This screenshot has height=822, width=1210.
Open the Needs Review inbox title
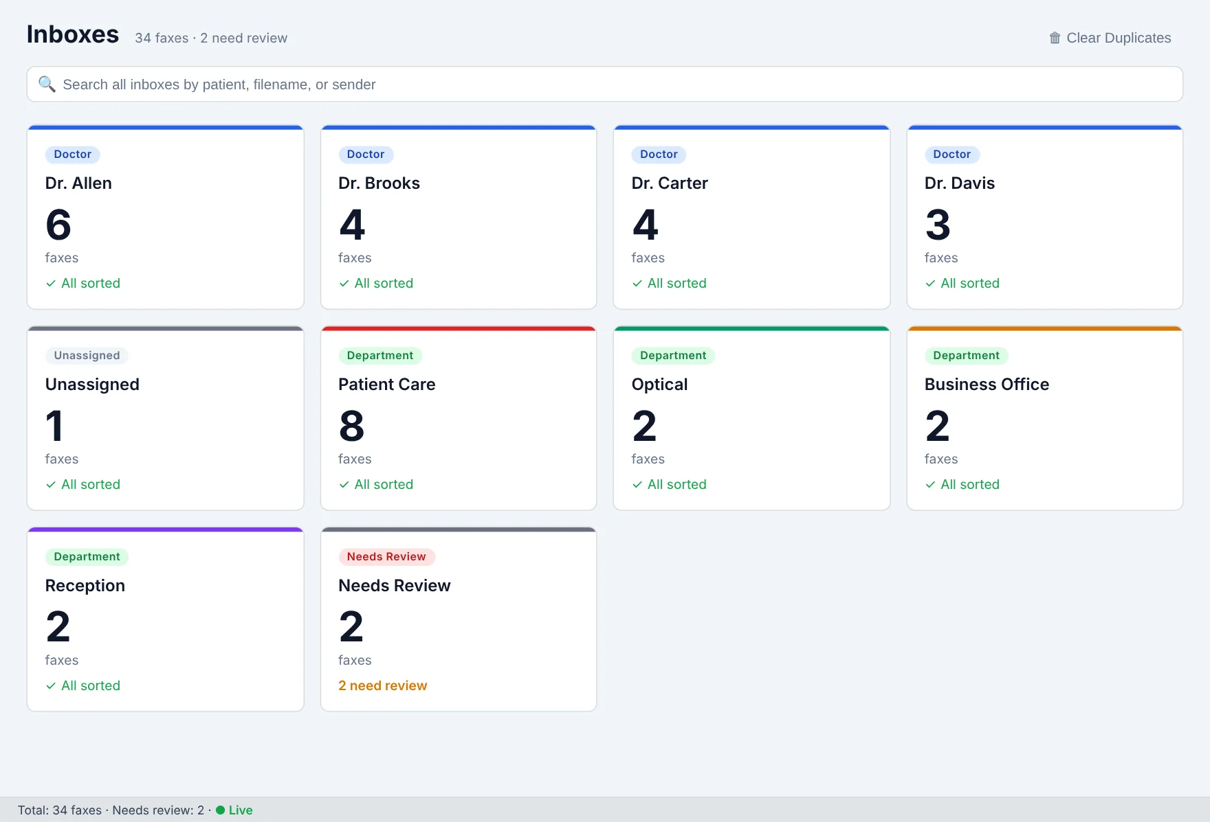395,586
